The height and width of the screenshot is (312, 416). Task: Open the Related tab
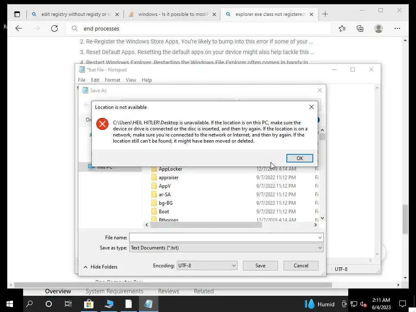204,291
